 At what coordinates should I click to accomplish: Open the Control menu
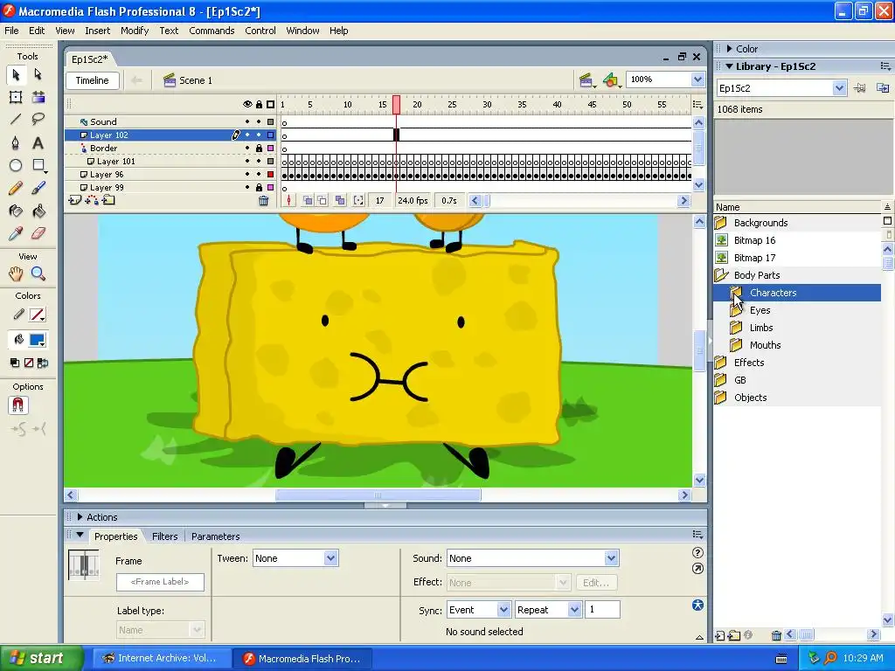[x=260, y=31]
